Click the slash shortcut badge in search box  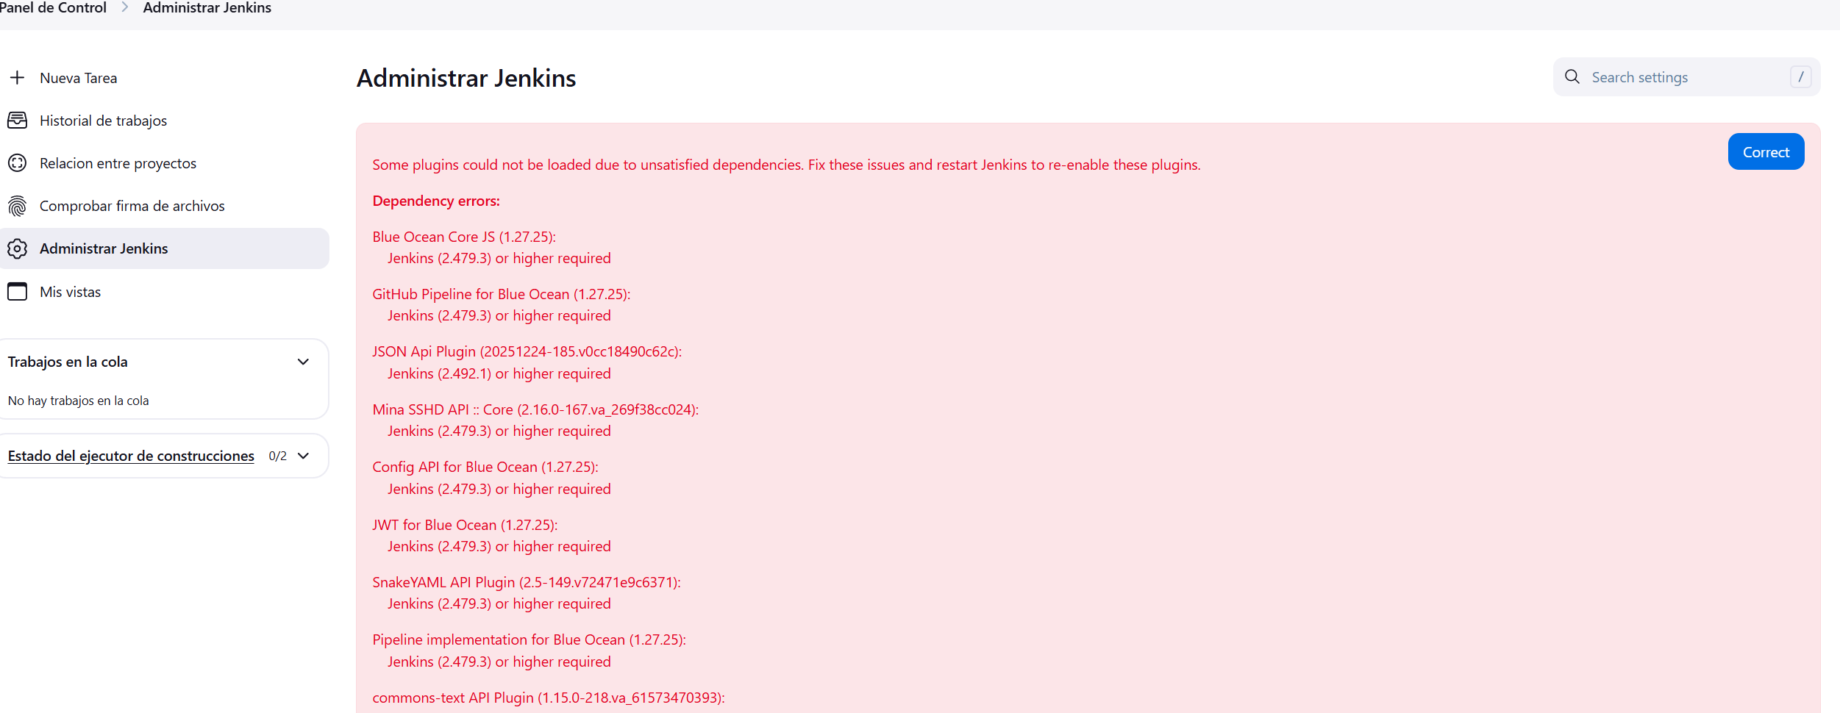1800,76
